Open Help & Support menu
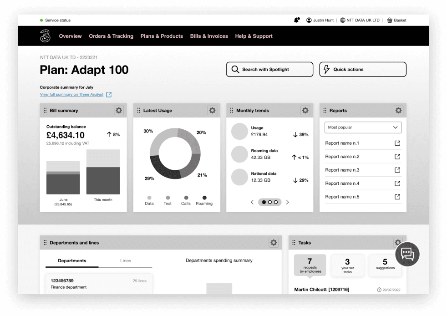The image size is (447, 316). pos(254,36)
